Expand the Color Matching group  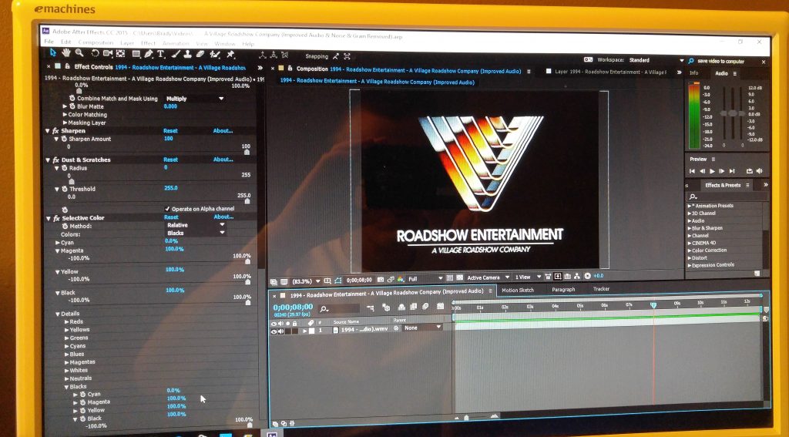coord(65,115)
